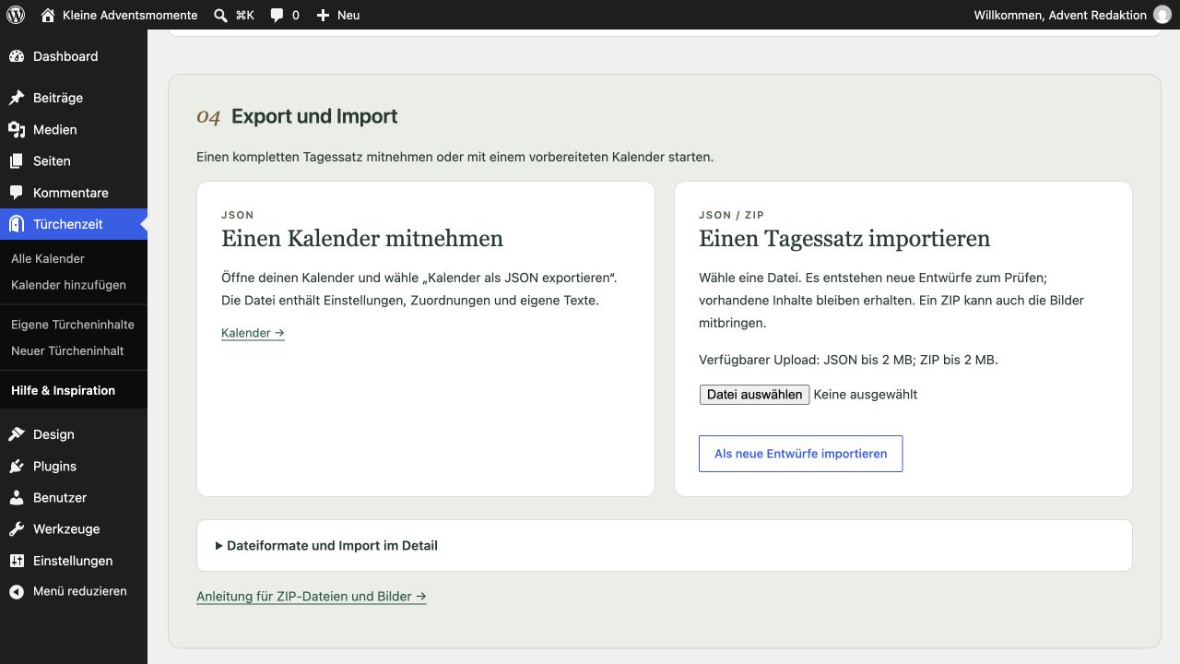
Task: Click the Kommentare speech bubble icon
Action: point(17,193)
